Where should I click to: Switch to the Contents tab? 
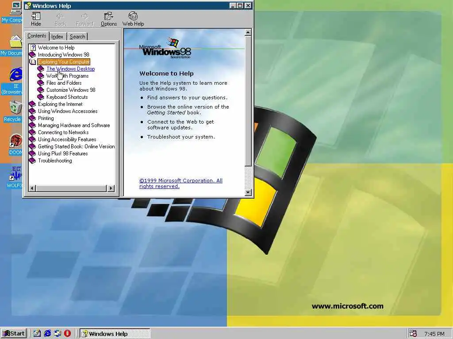[37, 36]
